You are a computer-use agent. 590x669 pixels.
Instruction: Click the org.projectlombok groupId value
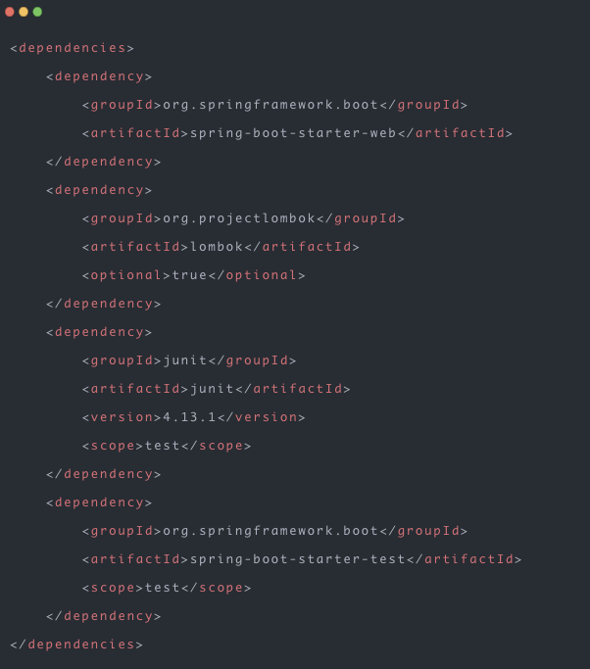pos(239,218)
